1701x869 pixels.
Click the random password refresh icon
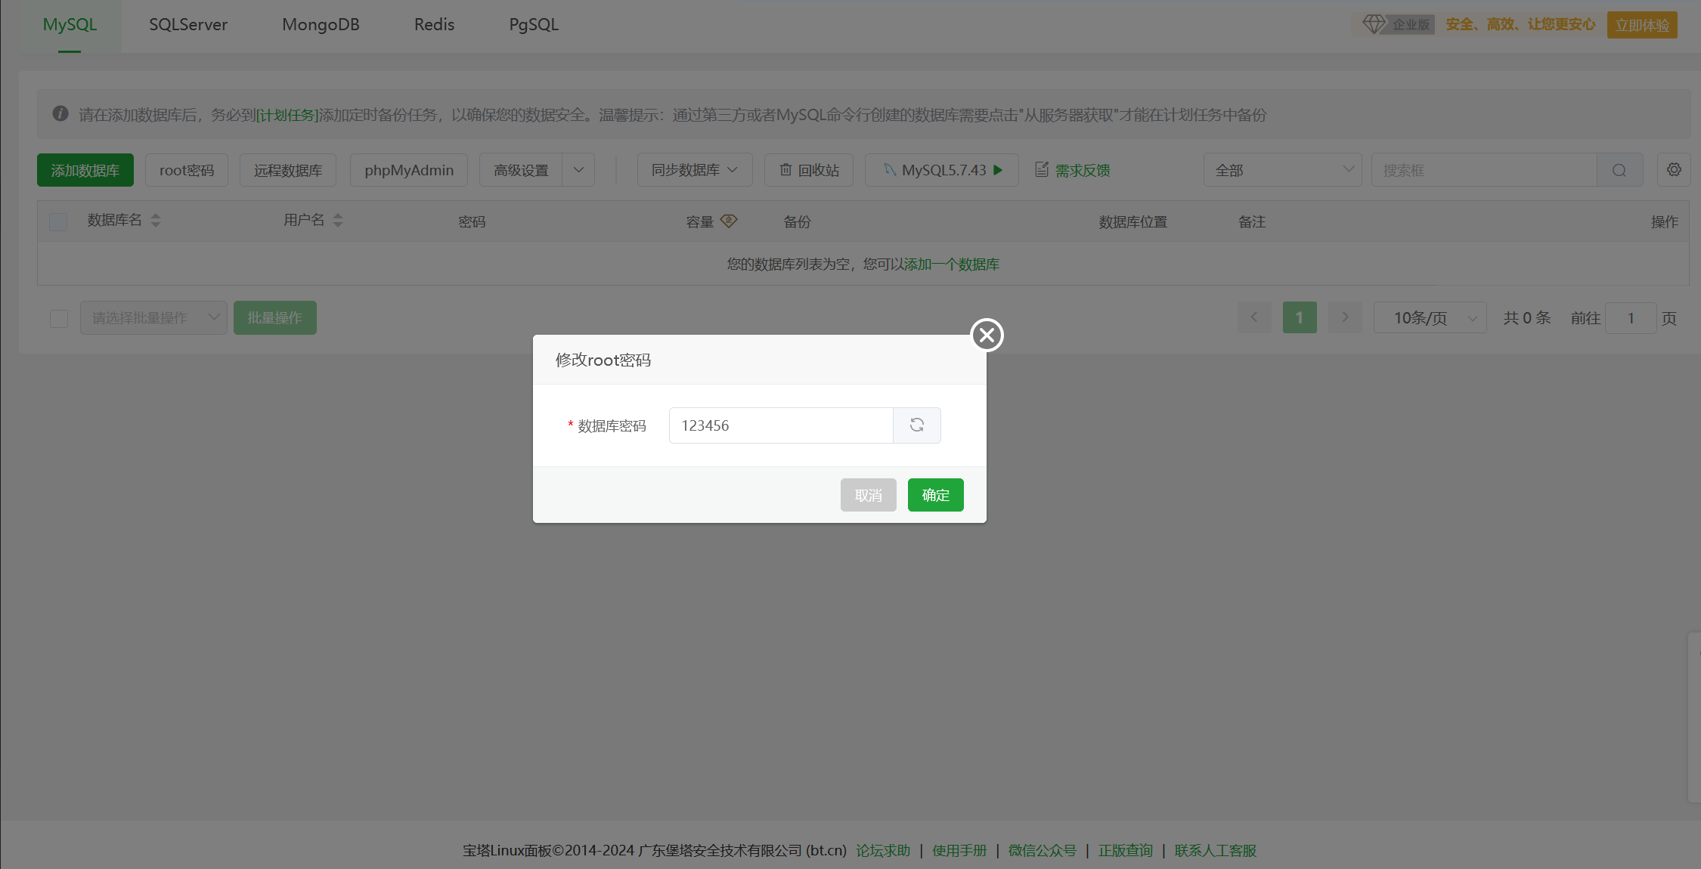coord(917,425)
